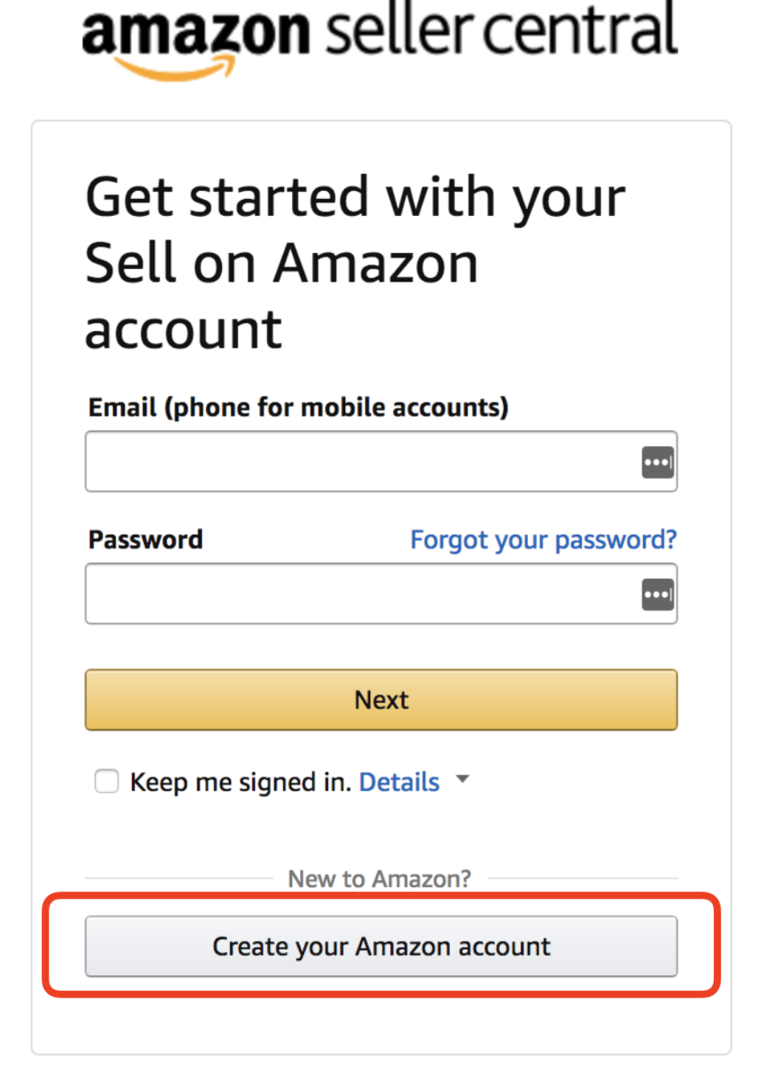This screenshot has width=764, height=1072.
Task: Click the 'Get started with your' heading line
Action: [355, 198]
